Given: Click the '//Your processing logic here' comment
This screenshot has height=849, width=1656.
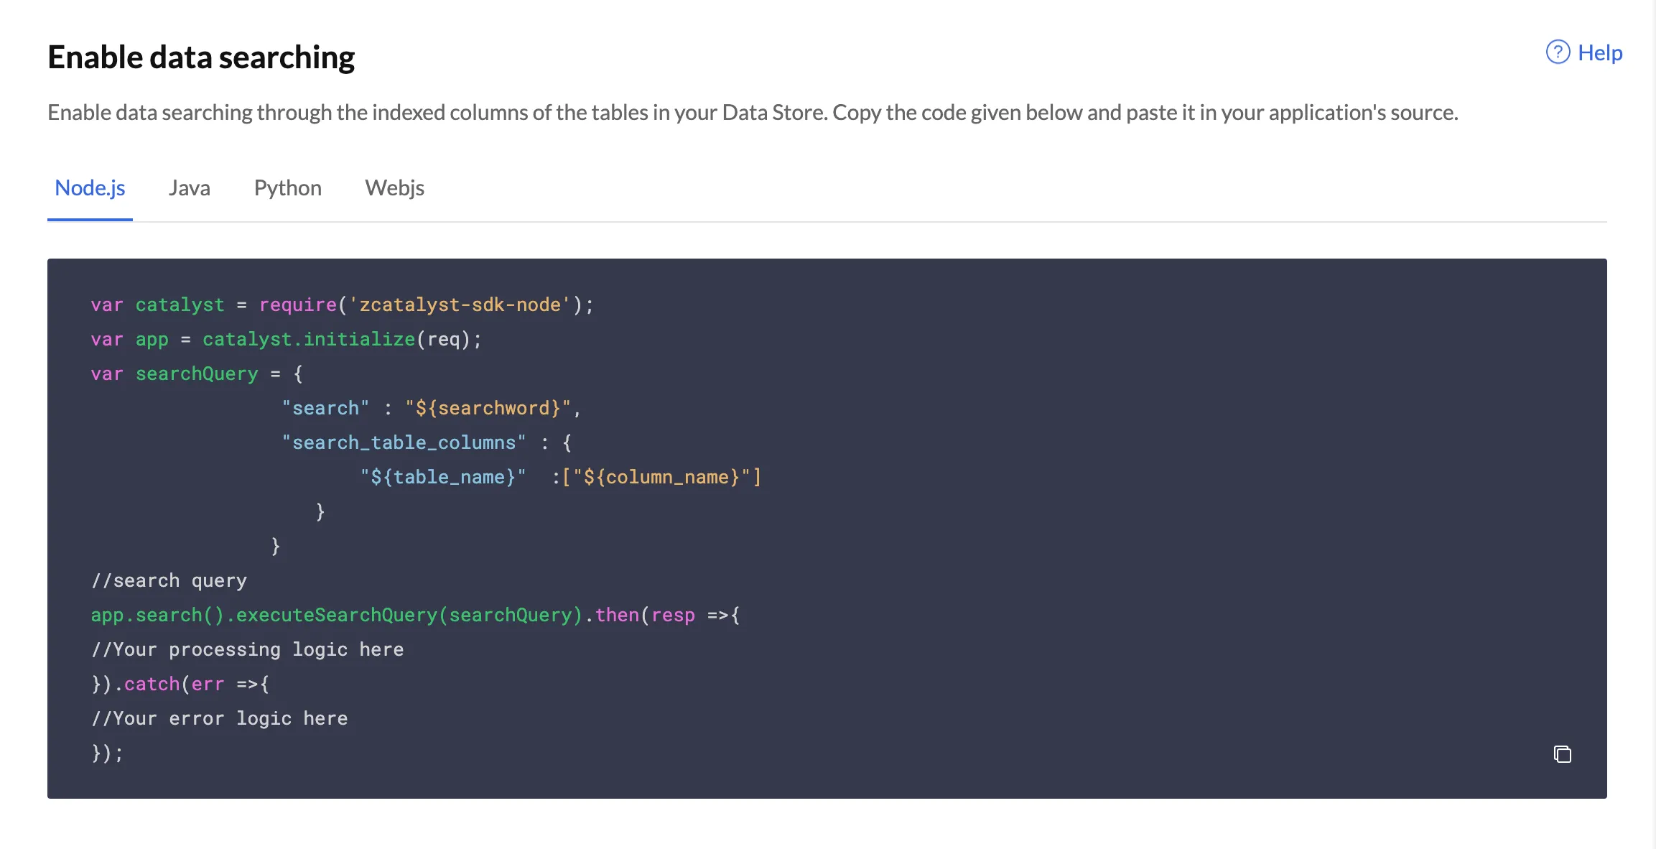Looking at the screenshot, I should (247, 649).
